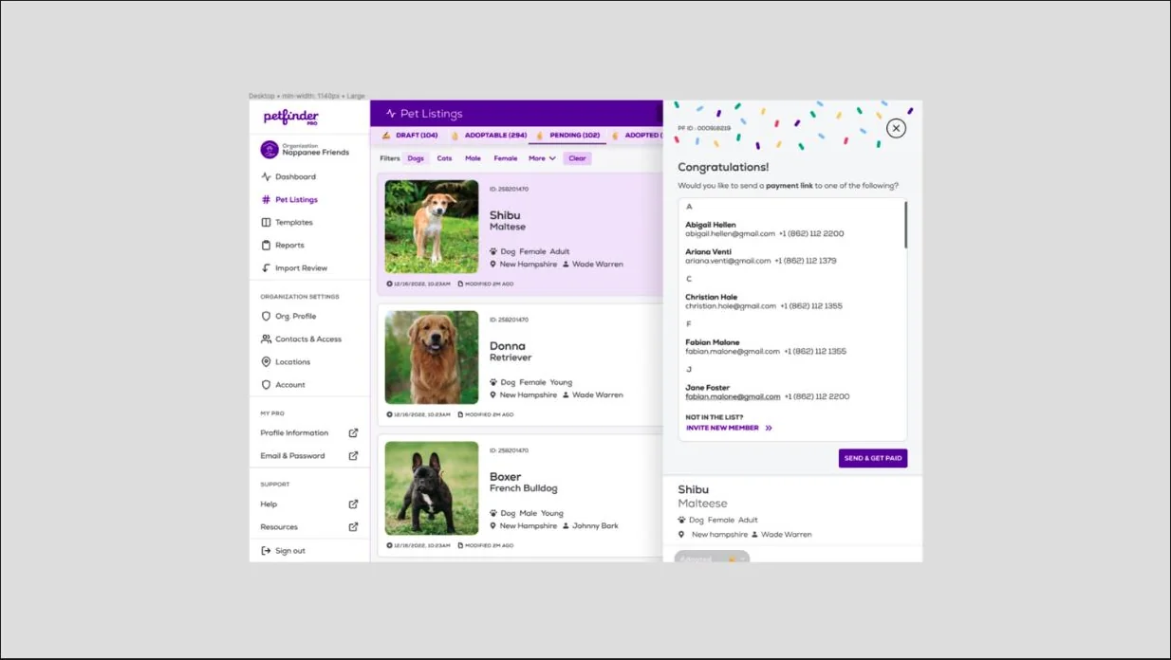Image resolution: width=1171 pixels, height=660 pixels.
Task: Open Email & Password external link icon
Action: [x=353, y=455]
